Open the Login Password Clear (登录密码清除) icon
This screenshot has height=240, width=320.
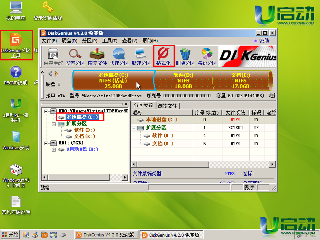point(48,11)
